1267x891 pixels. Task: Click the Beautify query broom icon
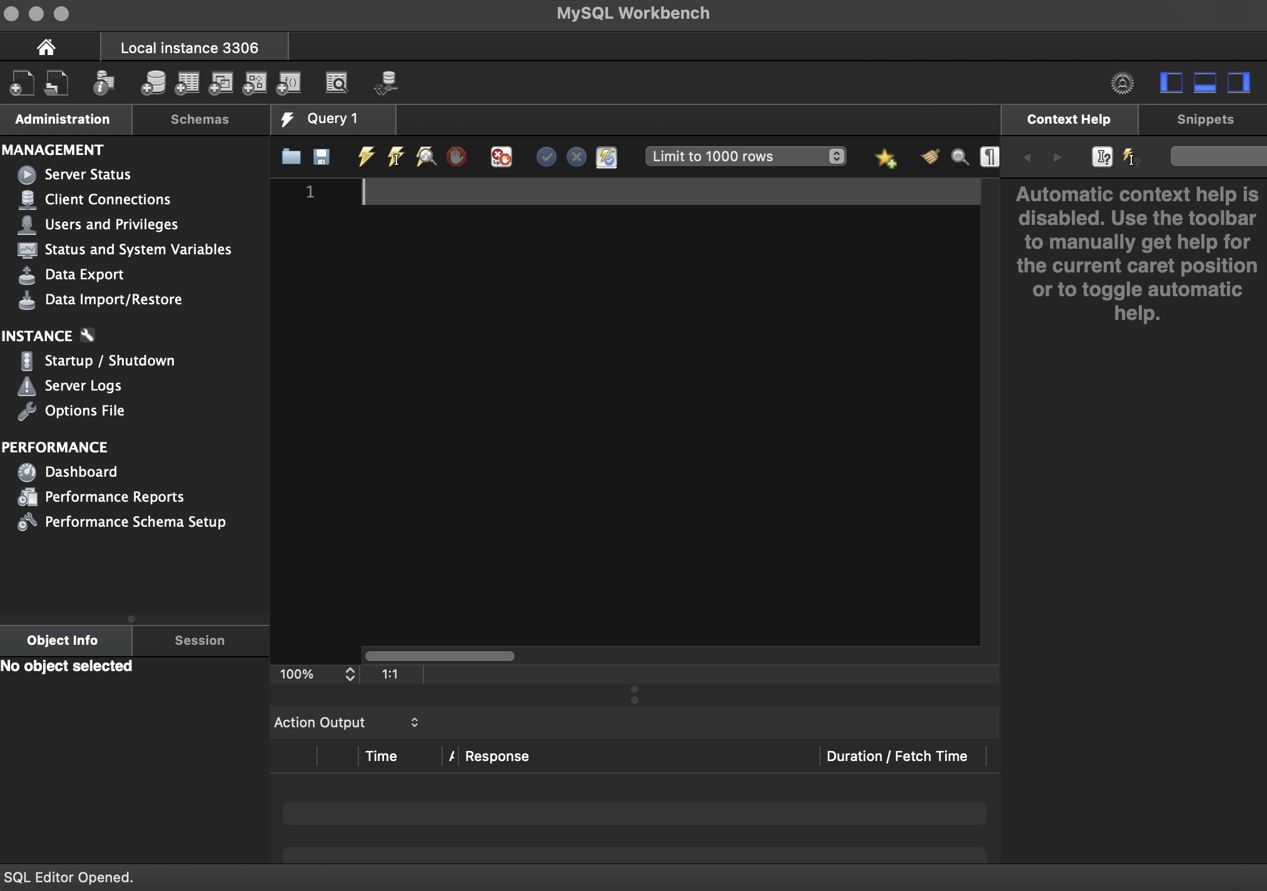930,156
